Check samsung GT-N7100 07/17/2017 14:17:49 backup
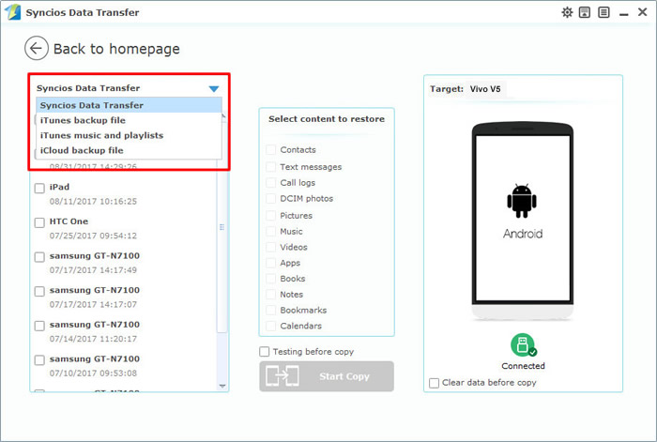This screenshot has height=442, width=657. tap(39, 257)
